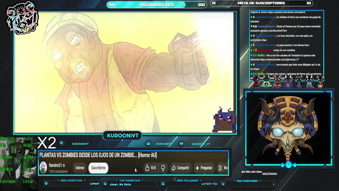Click the horned skull avatar in the webcam frame
Image resolution: width=339 pixels, height=191 pixels.
click(288, 128)
